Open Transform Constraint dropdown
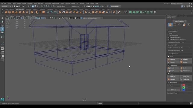Screen dimensions: 193x108 coord(180,51)
